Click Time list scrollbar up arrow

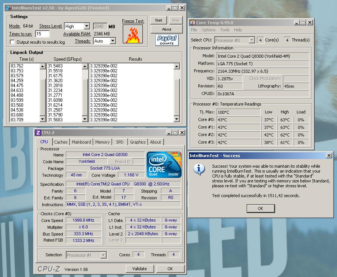pyautogui.click(x=43, y=66)
